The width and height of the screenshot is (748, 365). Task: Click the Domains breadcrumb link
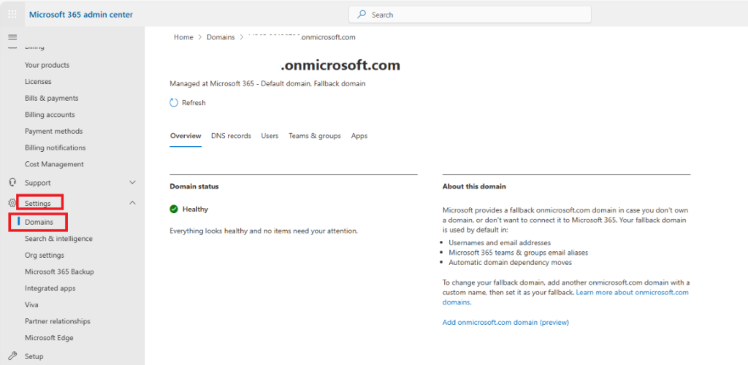click(221, 37)
